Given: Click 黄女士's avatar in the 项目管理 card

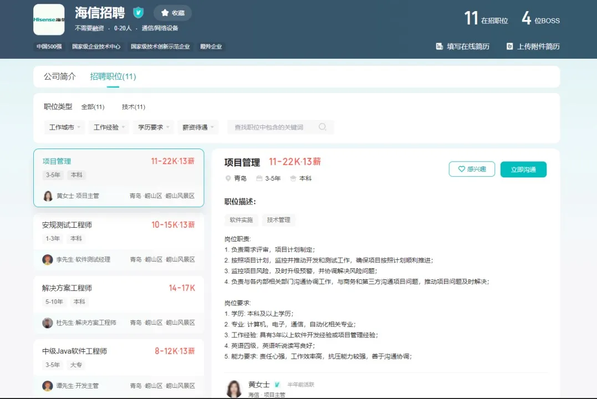Looking at the screenshot, I should pos(48,196).
